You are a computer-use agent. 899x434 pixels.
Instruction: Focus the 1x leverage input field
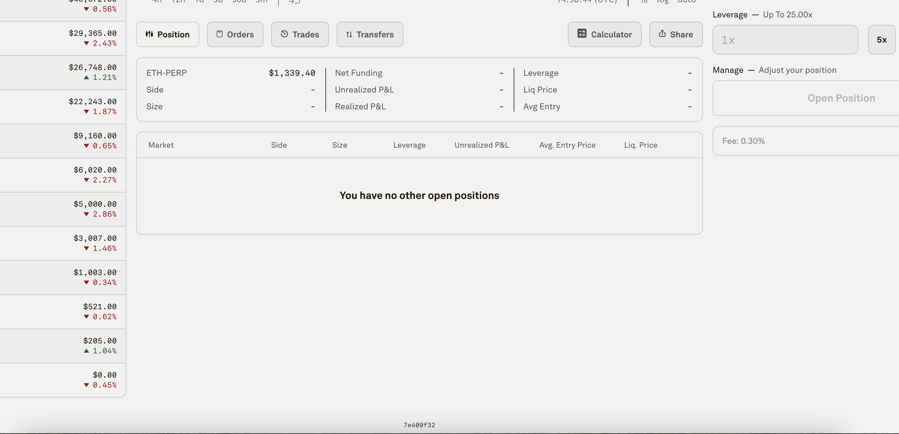click(x=785, y=40)
